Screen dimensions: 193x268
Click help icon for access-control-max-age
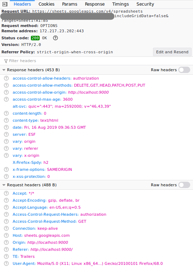pyautogui.click(x=6, y=99)
